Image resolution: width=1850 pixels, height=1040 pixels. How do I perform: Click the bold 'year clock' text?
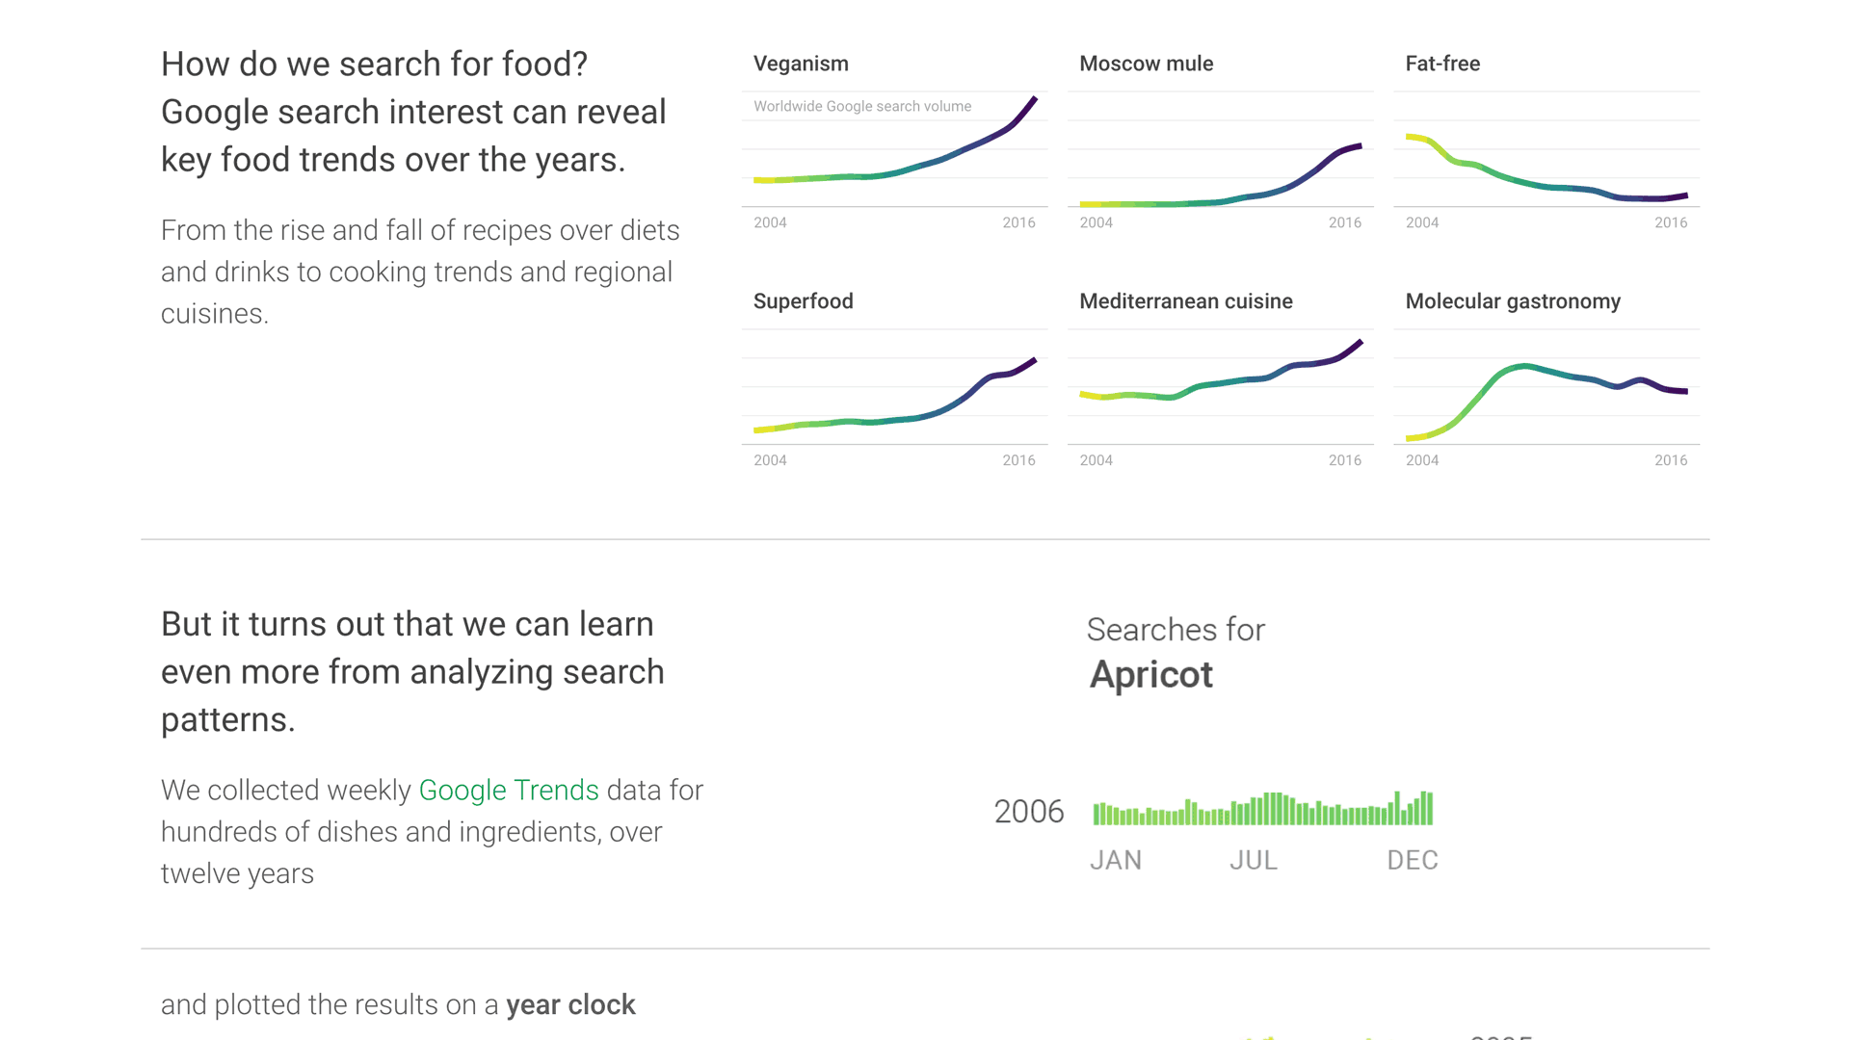(570, 1005)
